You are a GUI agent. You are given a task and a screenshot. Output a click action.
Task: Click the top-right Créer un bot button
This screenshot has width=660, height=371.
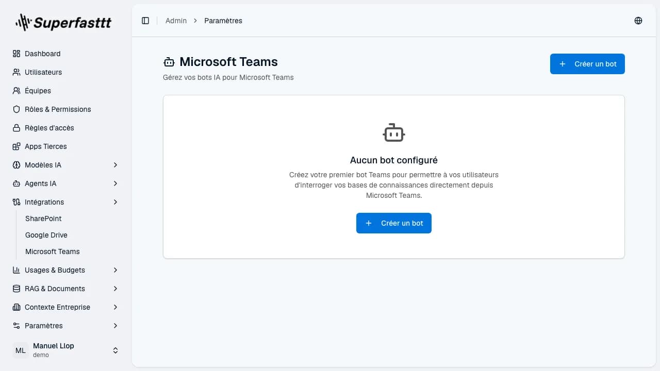point(587,64)
